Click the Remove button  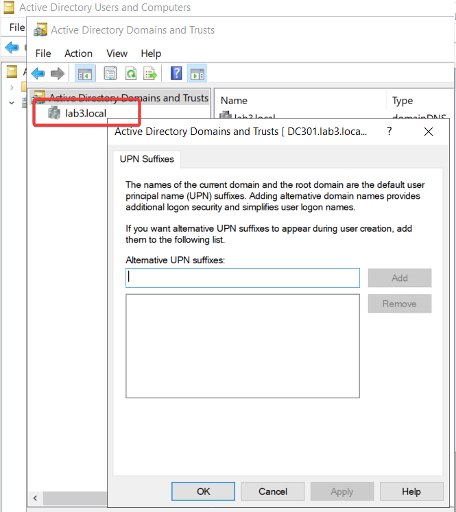tap(400, 304)
